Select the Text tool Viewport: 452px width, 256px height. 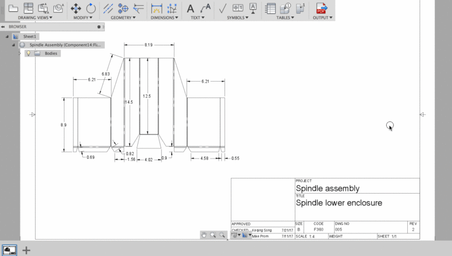click(190, 8)
